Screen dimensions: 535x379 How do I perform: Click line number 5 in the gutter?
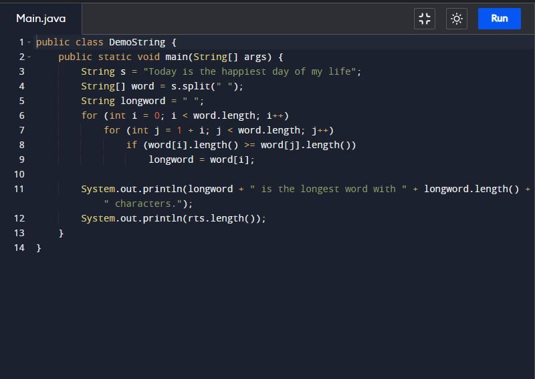22,101
